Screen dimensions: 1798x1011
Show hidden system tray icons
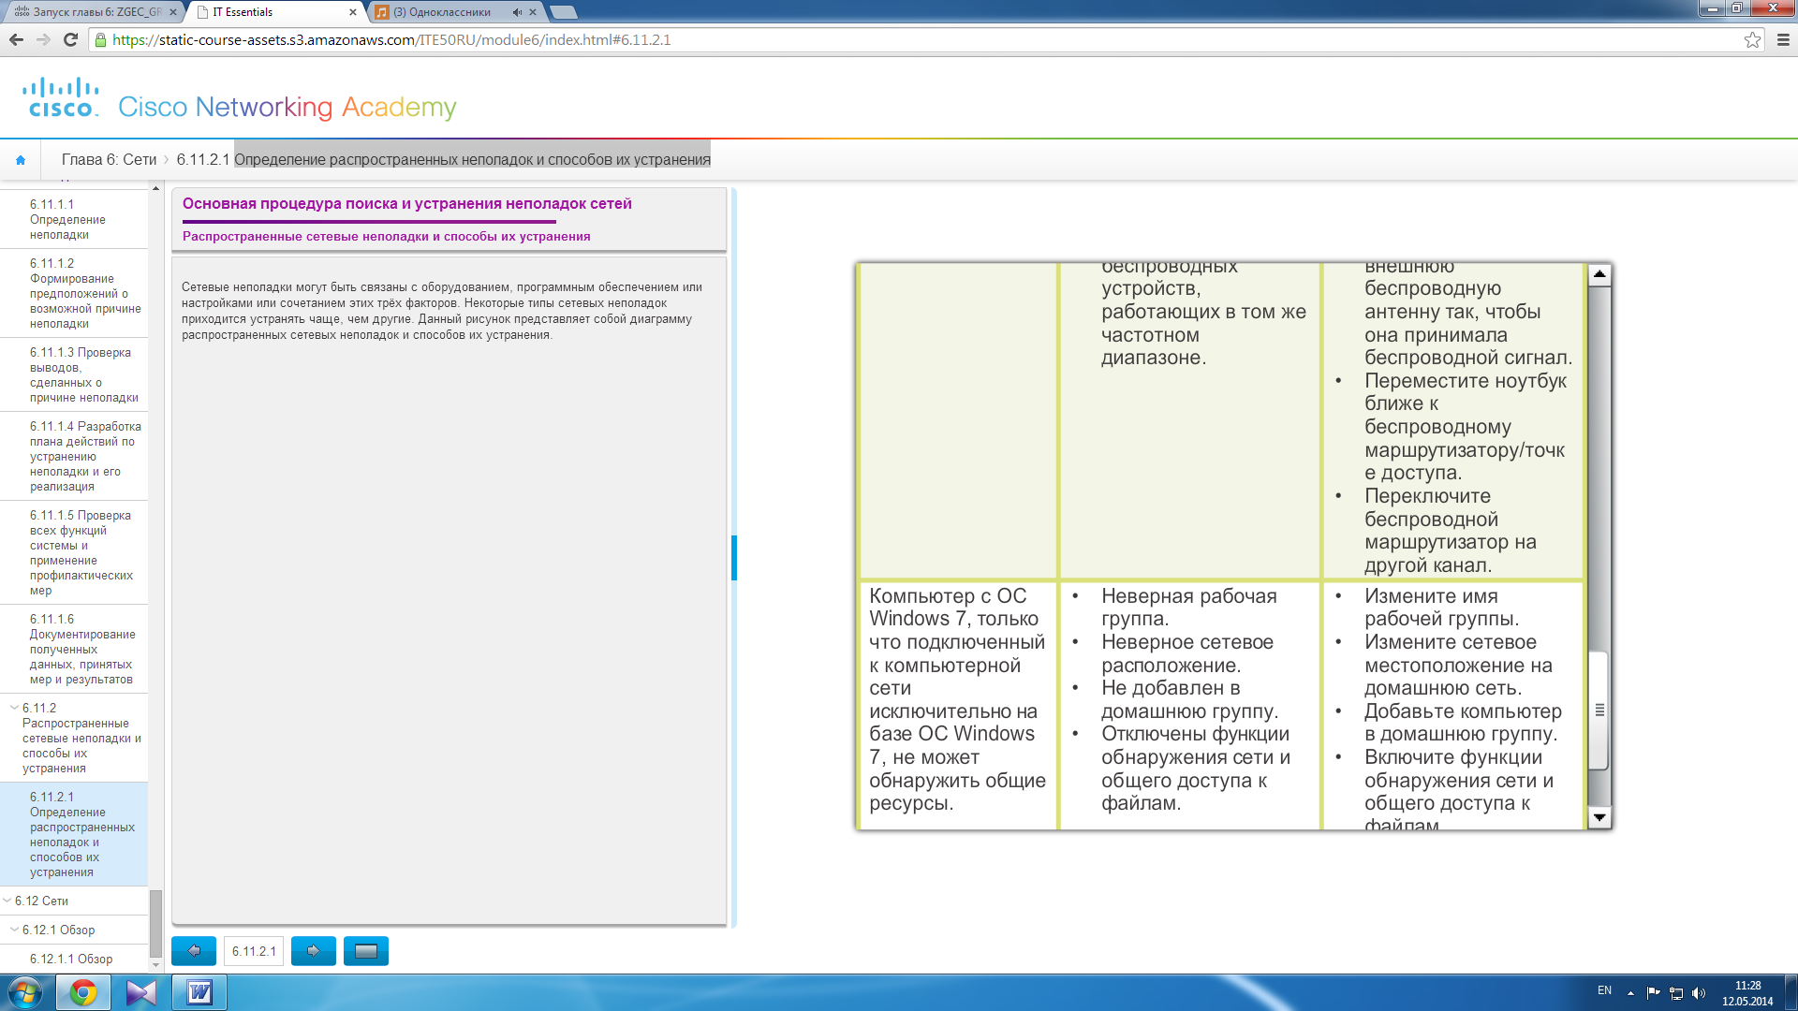1630,993
